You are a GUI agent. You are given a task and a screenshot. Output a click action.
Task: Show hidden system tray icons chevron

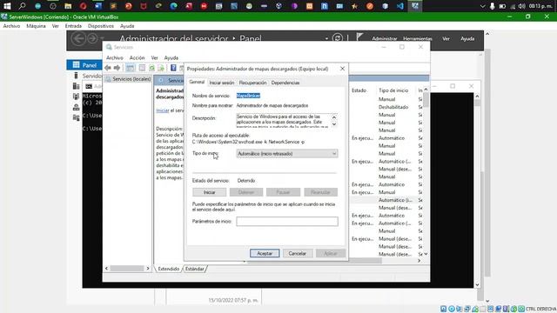point(482,6)
